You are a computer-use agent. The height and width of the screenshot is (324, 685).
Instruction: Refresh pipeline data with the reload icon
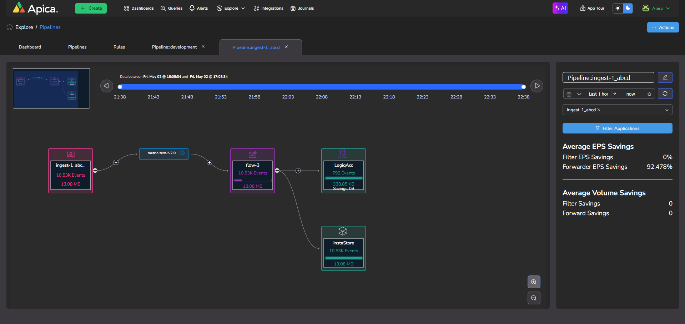pos(665,93)
